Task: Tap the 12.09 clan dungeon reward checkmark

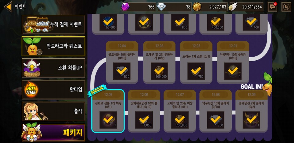Action: [x=251, y=120]
